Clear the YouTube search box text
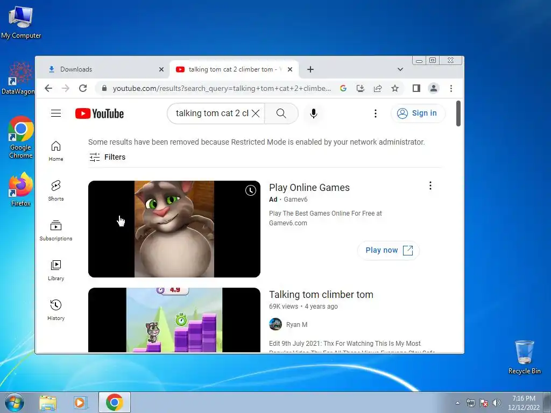 point(256,113)
